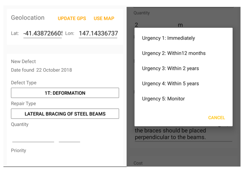Tap the Priority label
This screenshot has width=246, height=170.
click(19, 150)
